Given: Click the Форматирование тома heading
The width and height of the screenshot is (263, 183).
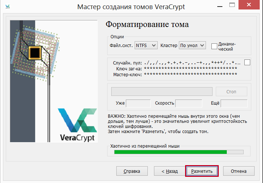Looking at the screenshot, I should (147, 24).
